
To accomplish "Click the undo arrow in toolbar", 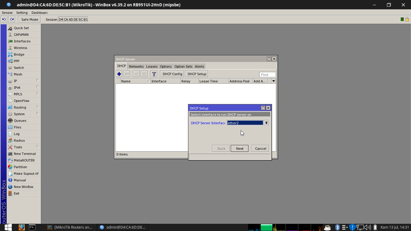I will (4, 20).
